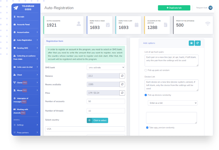The image size is (219, 150).
Task: Click the empty app version textarea
Action: tap(172, 118)
